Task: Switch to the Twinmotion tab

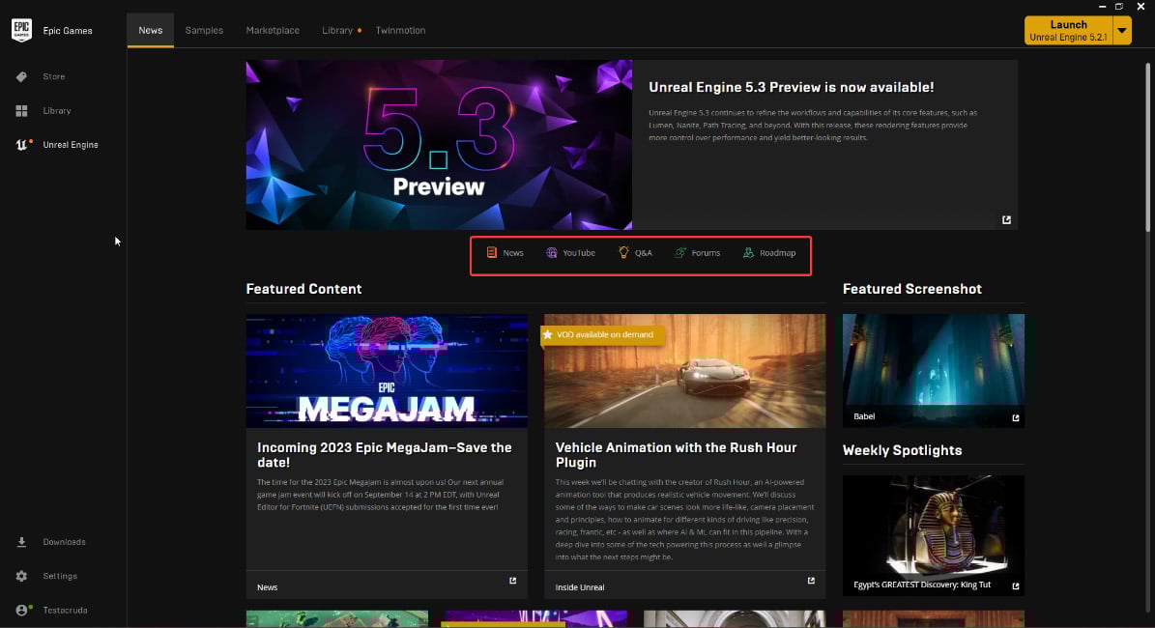Action: (x=401, y=30)
